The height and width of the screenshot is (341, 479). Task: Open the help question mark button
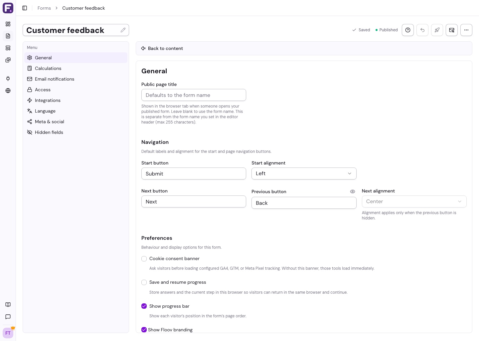[408, 30]
